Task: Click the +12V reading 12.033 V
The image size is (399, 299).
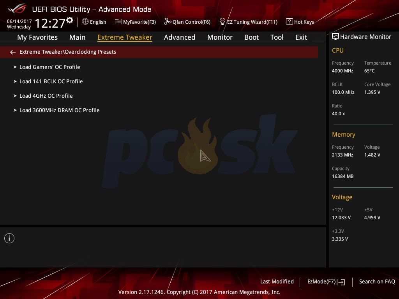Action: click(341, 218)
